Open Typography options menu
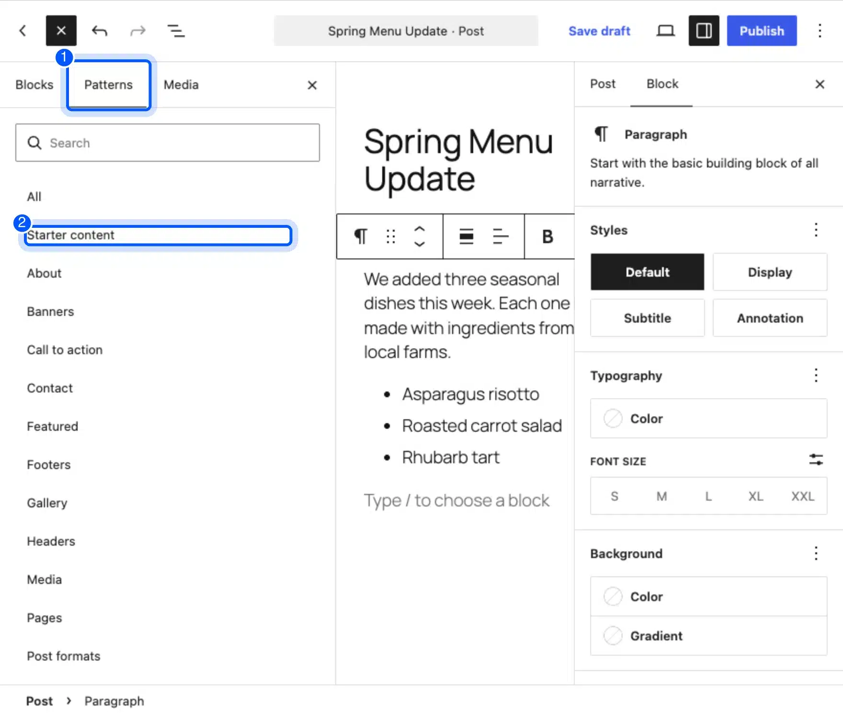Image resolution: width=843 pixels, height=716 pixels. click(816, 375)
